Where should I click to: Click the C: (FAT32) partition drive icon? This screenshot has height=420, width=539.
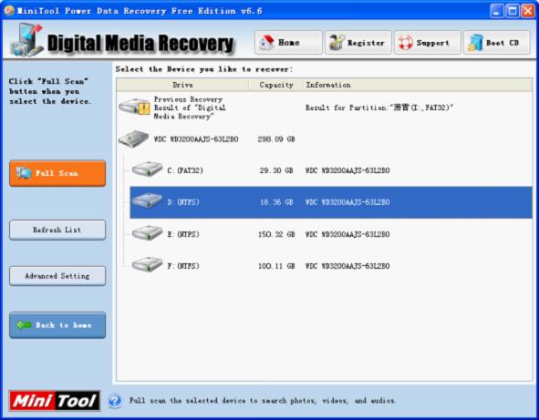coord(147,169)
